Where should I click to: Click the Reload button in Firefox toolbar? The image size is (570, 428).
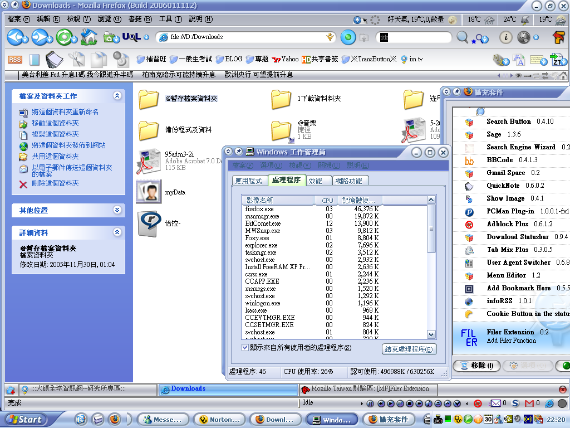[65, 37]
